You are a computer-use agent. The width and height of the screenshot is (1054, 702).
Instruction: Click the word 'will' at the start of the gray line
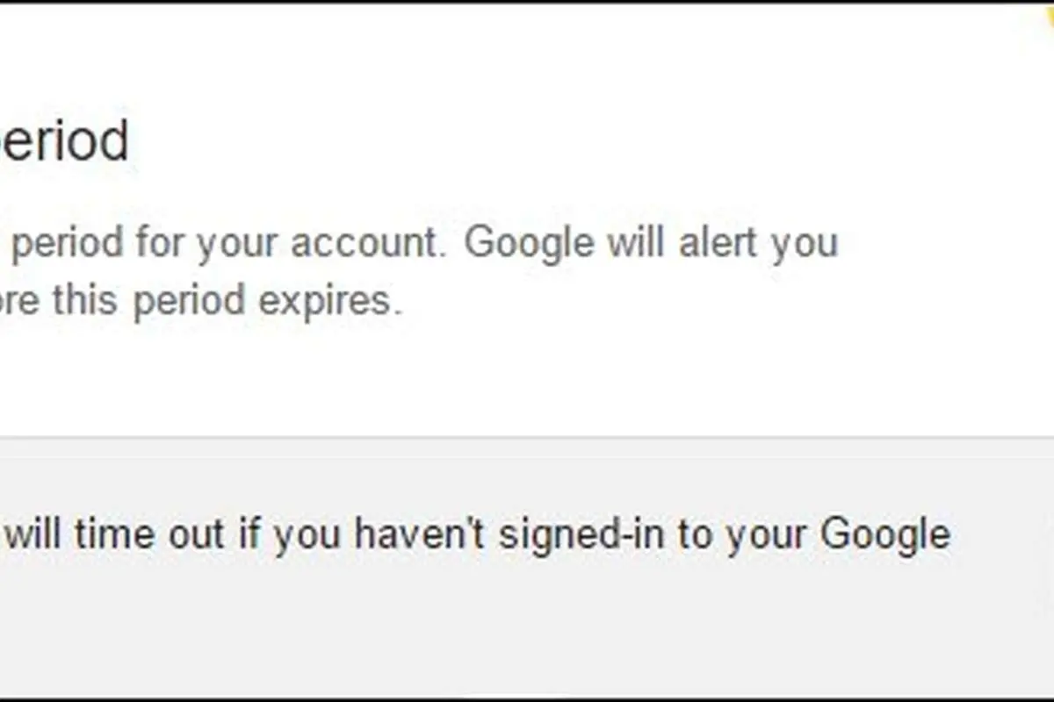point(36,534)
